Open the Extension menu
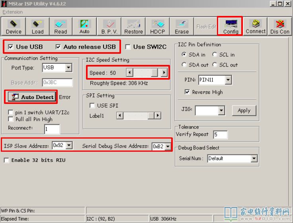Screen dimensions: 293x223 [x=13, y=12]
